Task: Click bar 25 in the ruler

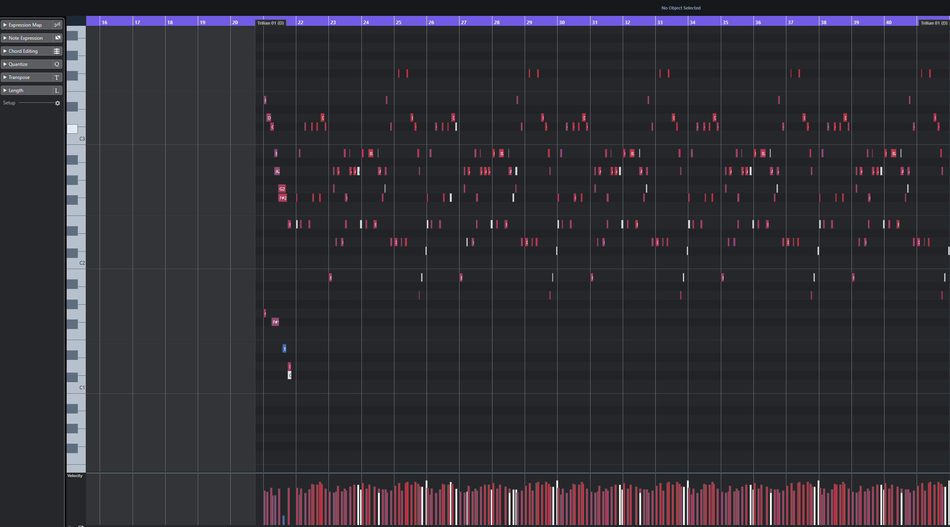Action: [x=398, y=22]
